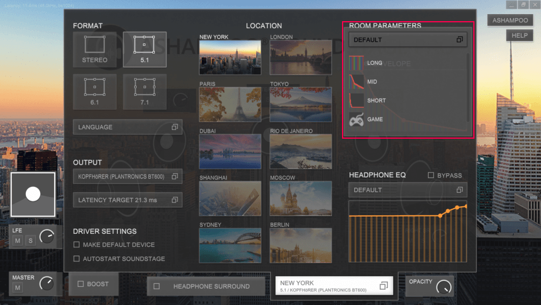The width and height of the screenshot is (541, 305).
Task: Open Room Parameters Default dropdown
Action: pos(408,39)
